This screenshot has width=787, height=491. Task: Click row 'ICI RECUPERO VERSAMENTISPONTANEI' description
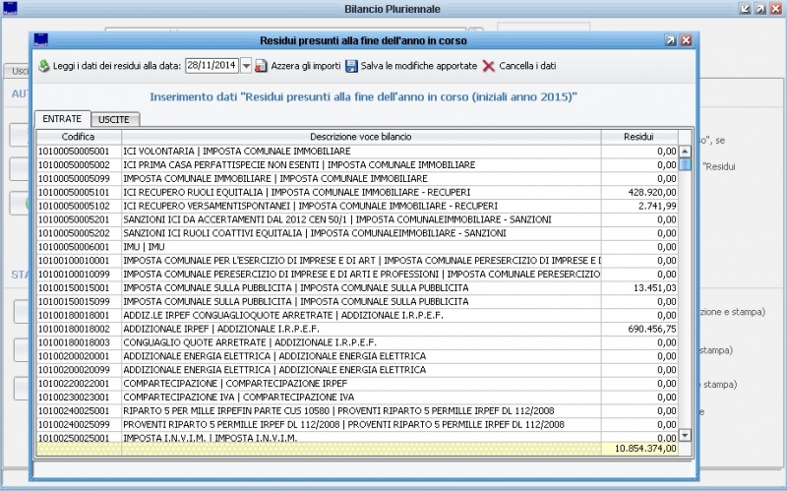point(361,206)
